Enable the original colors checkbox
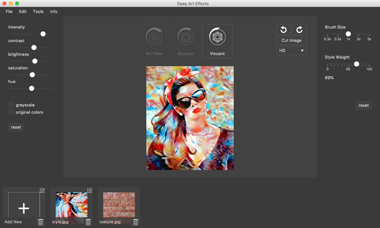 [11, 112]
